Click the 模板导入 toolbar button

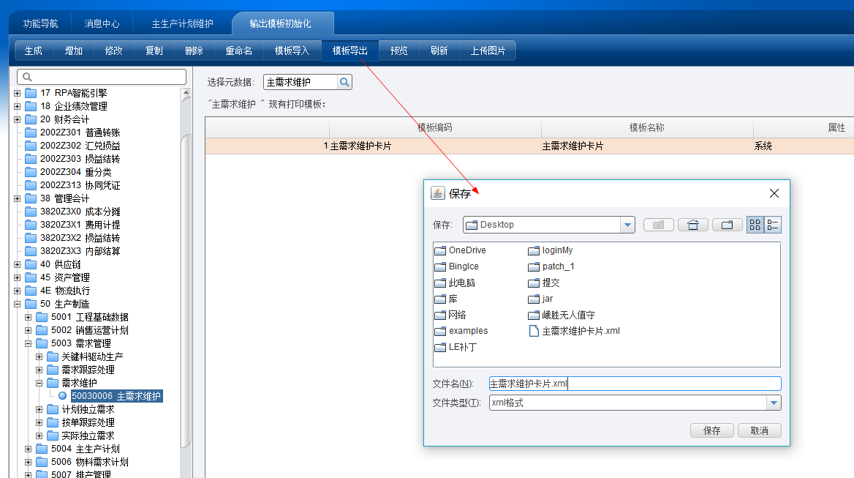(x=292, y=51)
